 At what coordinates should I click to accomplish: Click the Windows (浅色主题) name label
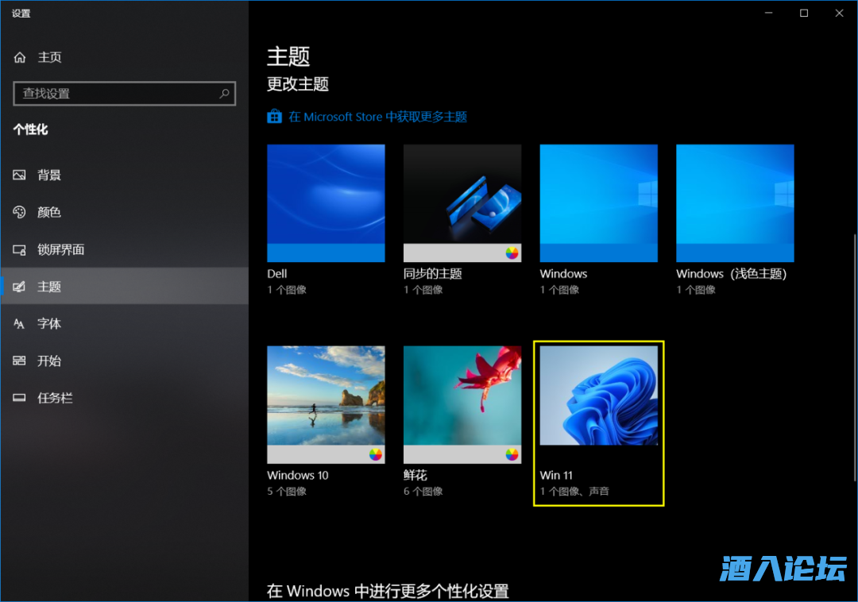[x=732, y=274]
